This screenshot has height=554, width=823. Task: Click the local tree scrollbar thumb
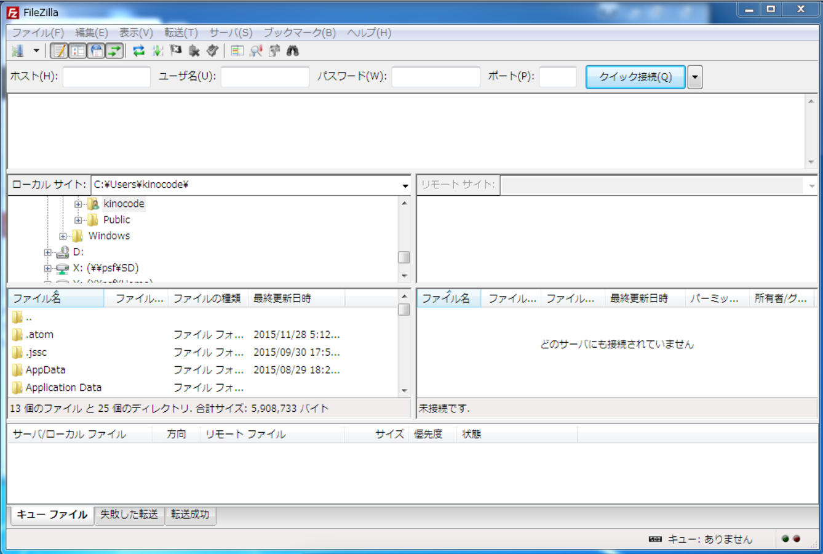tap(404, 257)
